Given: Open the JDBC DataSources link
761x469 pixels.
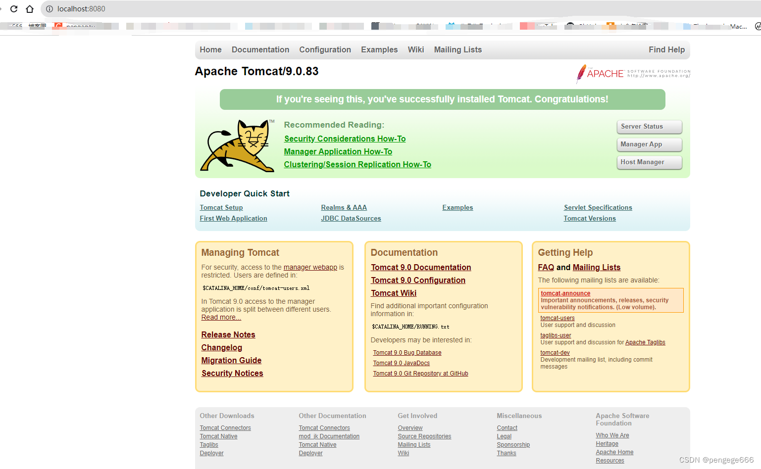Looking at the screenshot, I should 351,219.
